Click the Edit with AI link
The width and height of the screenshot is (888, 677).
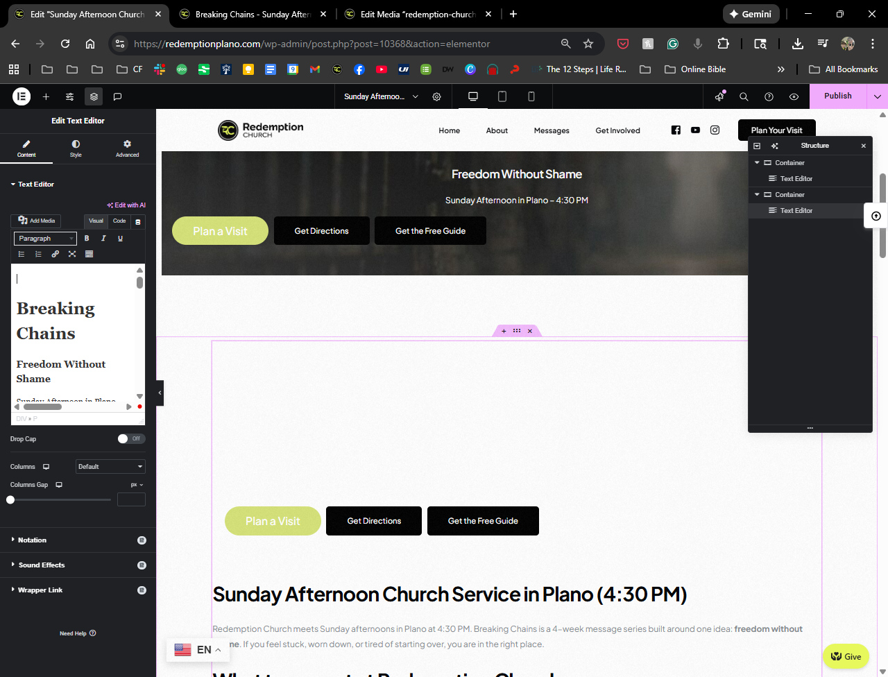point(126,205)
